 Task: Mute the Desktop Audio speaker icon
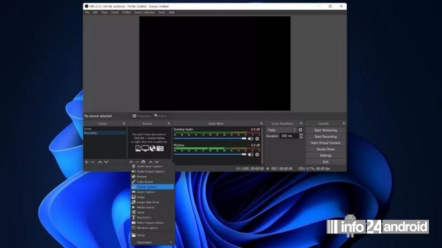(250, 138)
